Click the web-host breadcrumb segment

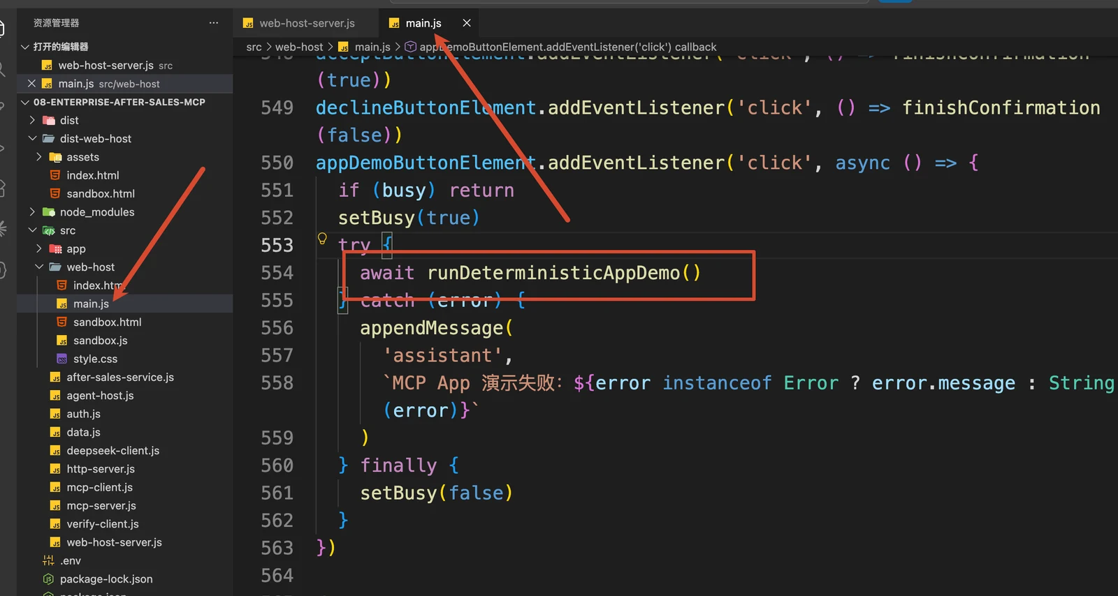[299, 47]
